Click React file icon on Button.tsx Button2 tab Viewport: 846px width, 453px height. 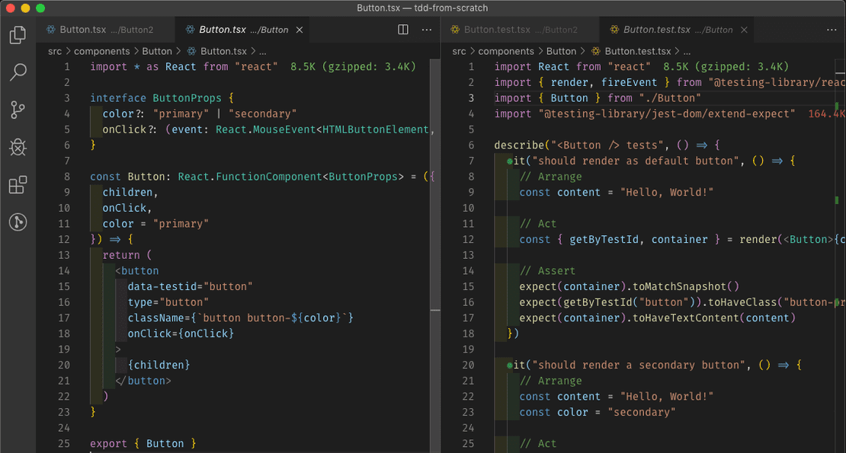click(51, 30)
